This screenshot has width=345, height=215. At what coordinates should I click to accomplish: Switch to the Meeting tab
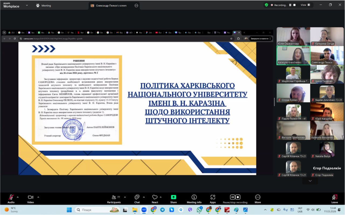click(x=43, y=6)
